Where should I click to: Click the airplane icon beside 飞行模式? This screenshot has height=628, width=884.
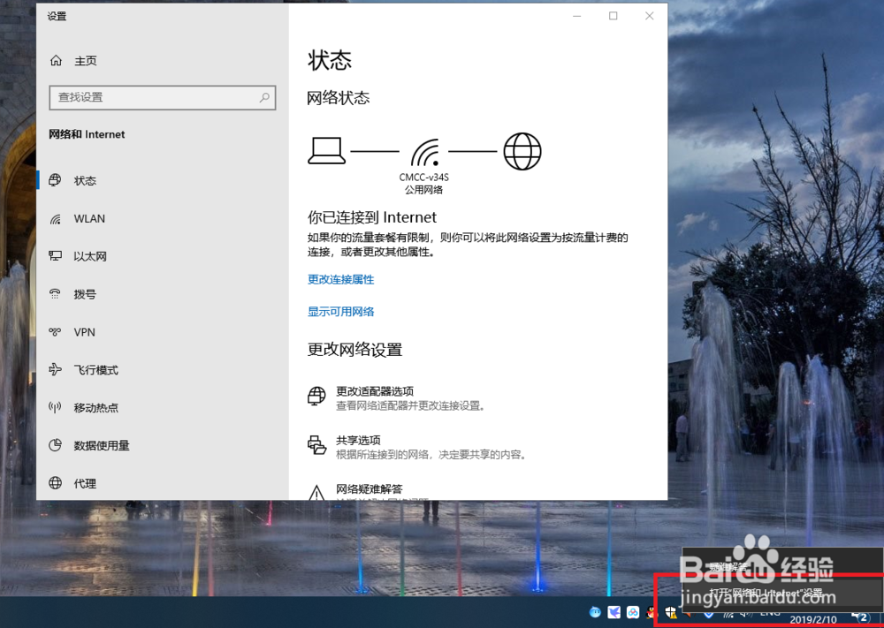(x=55, y=369)
